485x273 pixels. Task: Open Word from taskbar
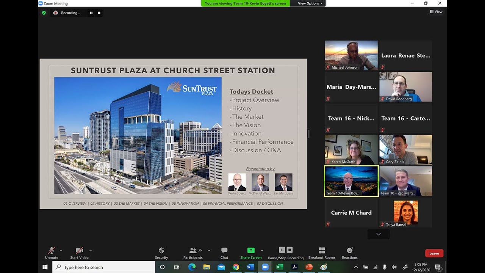(250, 267)
